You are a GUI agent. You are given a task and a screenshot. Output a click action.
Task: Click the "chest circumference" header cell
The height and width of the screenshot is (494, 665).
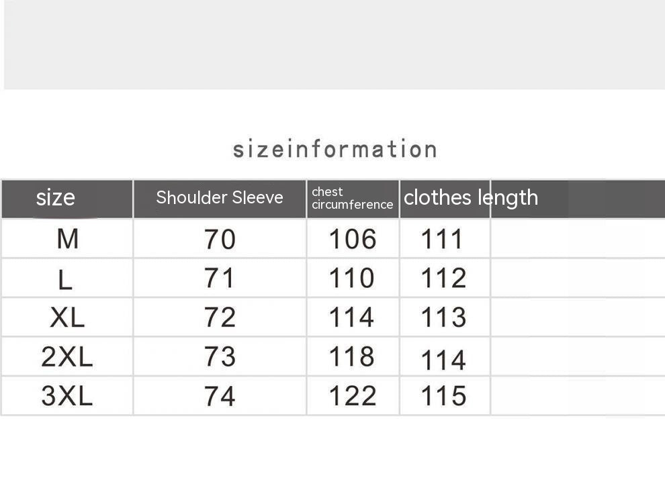pyautogui.click(x=352, y=199)
